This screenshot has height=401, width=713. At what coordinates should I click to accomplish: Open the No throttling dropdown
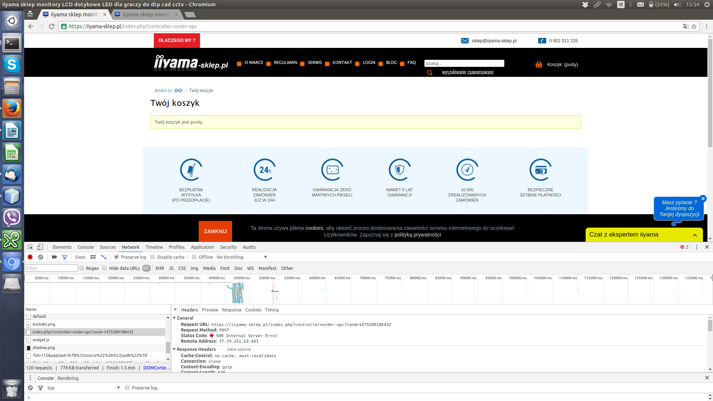[241, 257]
